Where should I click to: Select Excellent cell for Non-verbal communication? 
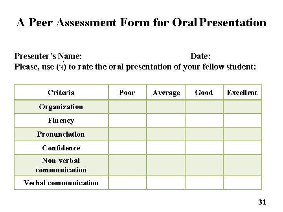[x=242, y=165]
